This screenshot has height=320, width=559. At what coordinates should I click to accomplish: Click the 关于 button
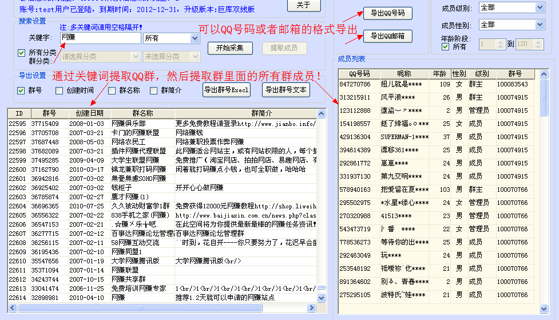pos(304,5)
